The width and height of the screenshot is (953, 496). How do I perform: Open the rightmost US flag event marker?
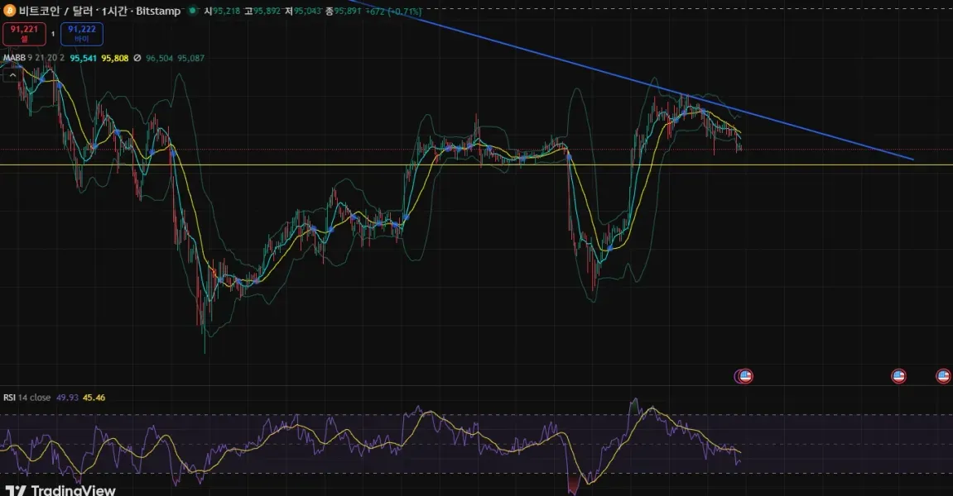click(943, 376)
